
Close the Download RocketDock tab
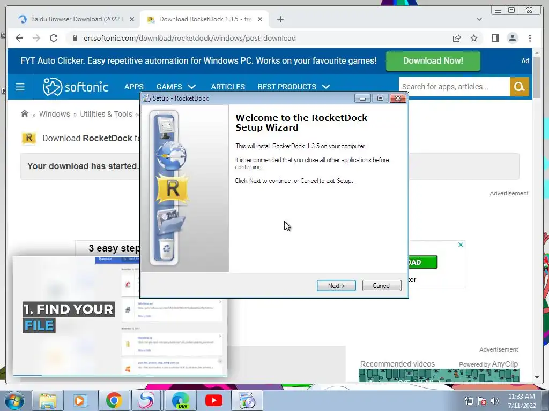[x=260, y=19]
